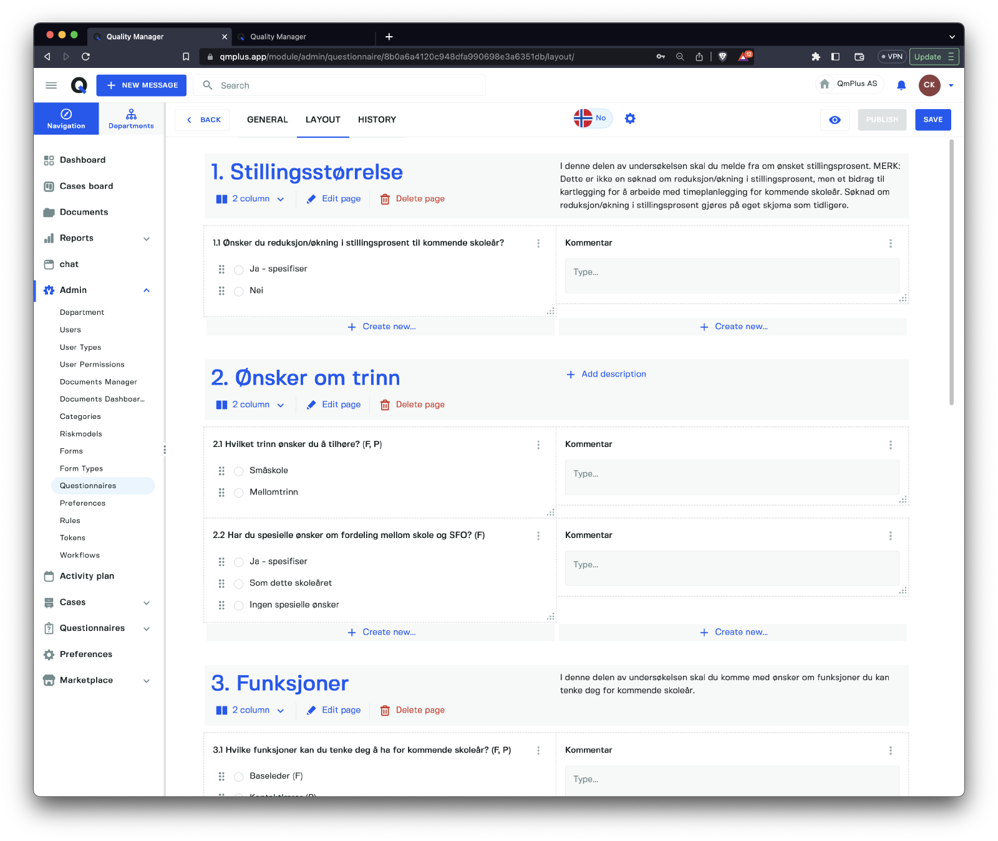Click the notification bell icon
998x841 pixels.
point(901,85)
